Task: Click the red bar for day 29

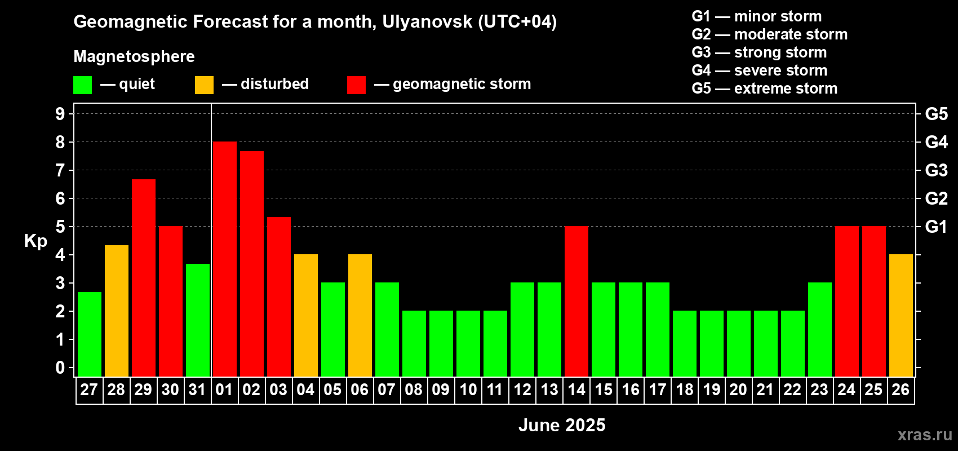Action: tap(144, 278)
